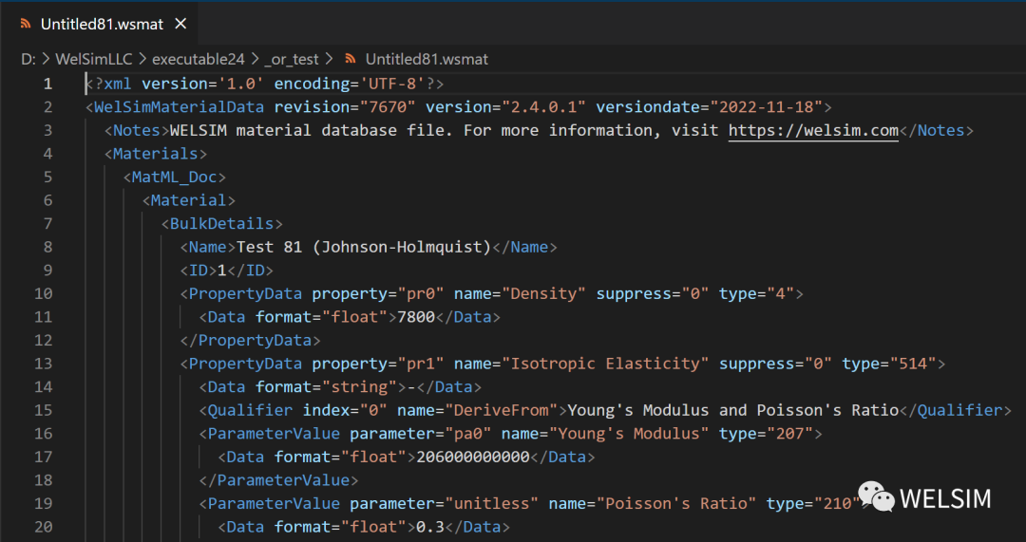The image size is (1026, 542).
Task: Click the Materials opening tag
Action: [156, 154]
